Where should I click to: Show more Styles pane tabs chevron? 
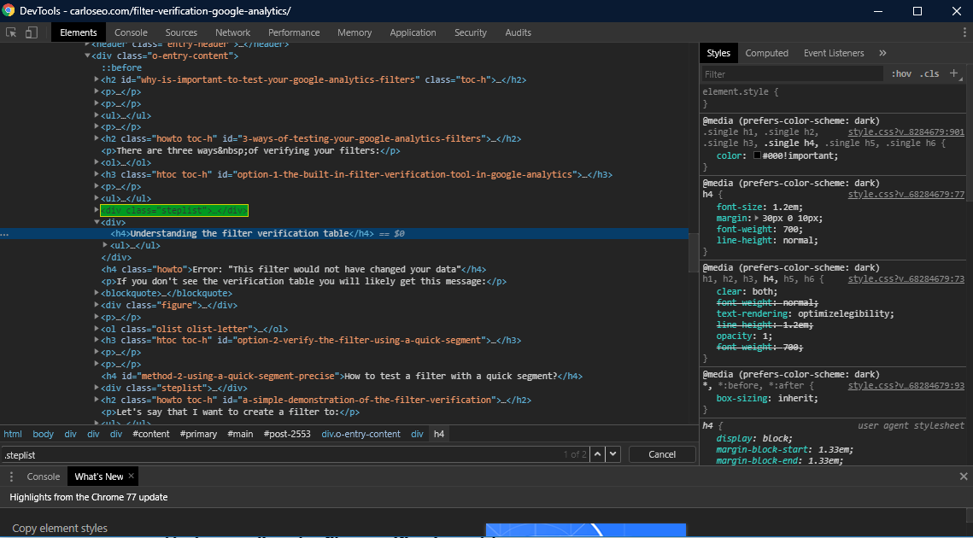[883, 53]
